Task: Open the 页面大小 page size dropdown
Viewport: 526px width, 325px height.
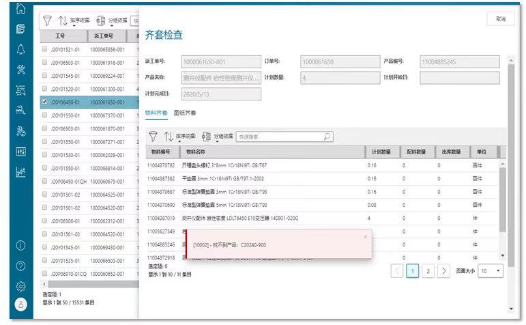Action: tap(490, 271)
